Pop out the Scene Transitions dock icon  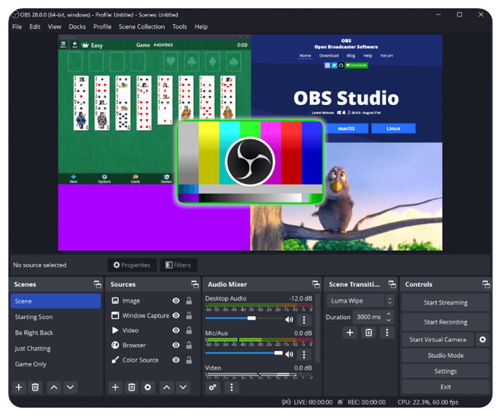pyautogui.click(x=392, y=284)
